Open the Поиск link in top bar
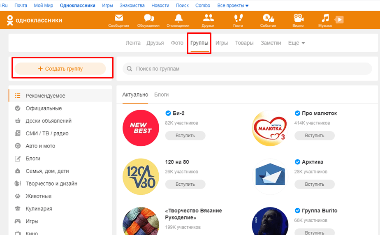The height and width of the screenshot is (235, 380). coord(182,5)
